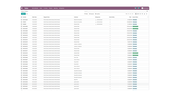Switch to pivot view
The image size is (170, 103).
(142, 14)
